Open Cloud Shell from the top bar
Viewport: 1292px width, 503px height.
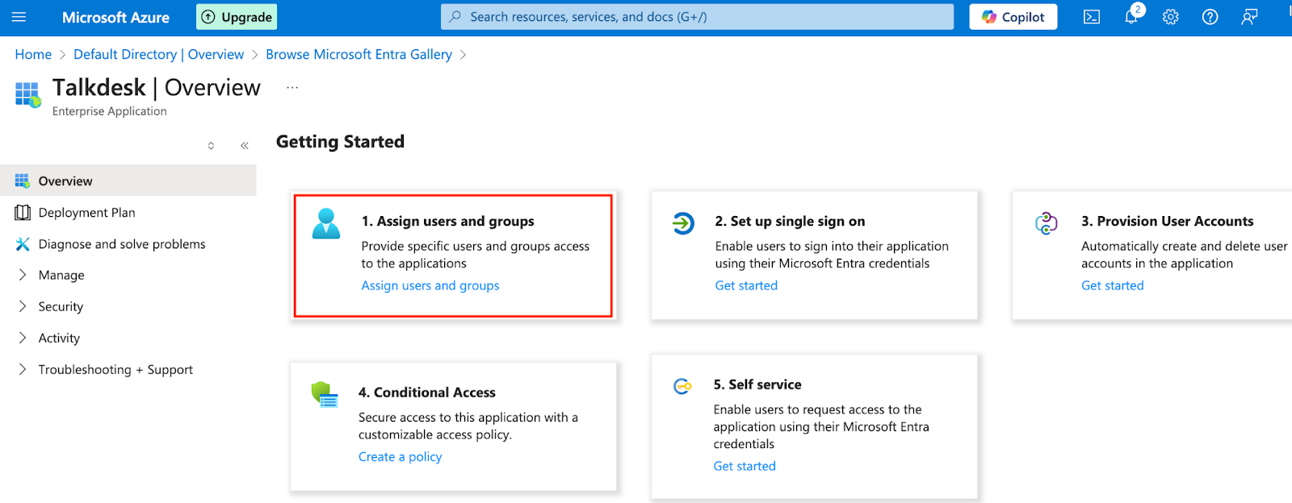point(1092,17)
